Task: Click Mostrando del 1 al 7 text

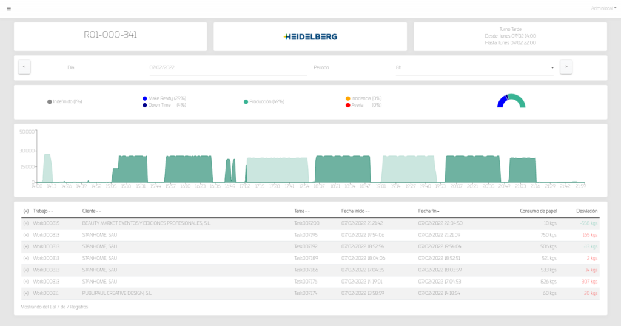Action: [x=54, y=307]
